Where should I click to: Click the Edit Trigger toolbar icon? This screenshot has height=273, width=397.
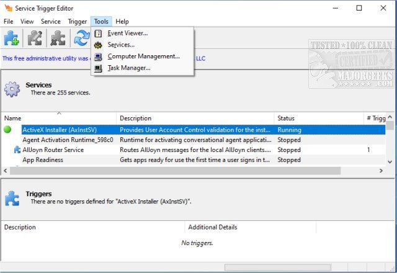[x=35, y=38]
